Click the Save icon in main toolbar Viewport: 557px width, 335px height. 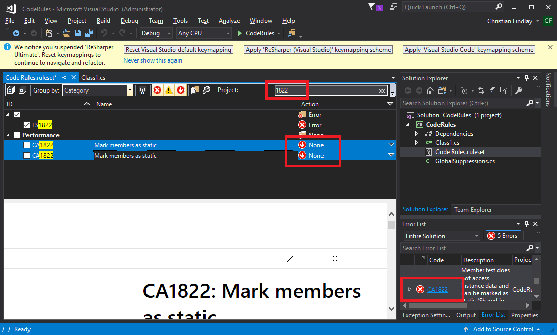click(x=77, y=33)
